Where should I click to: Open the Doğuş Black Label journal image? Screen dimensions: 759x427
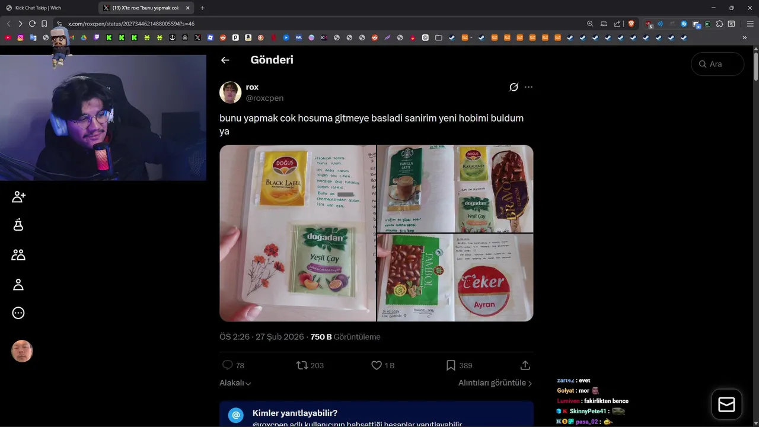[298, 233]
